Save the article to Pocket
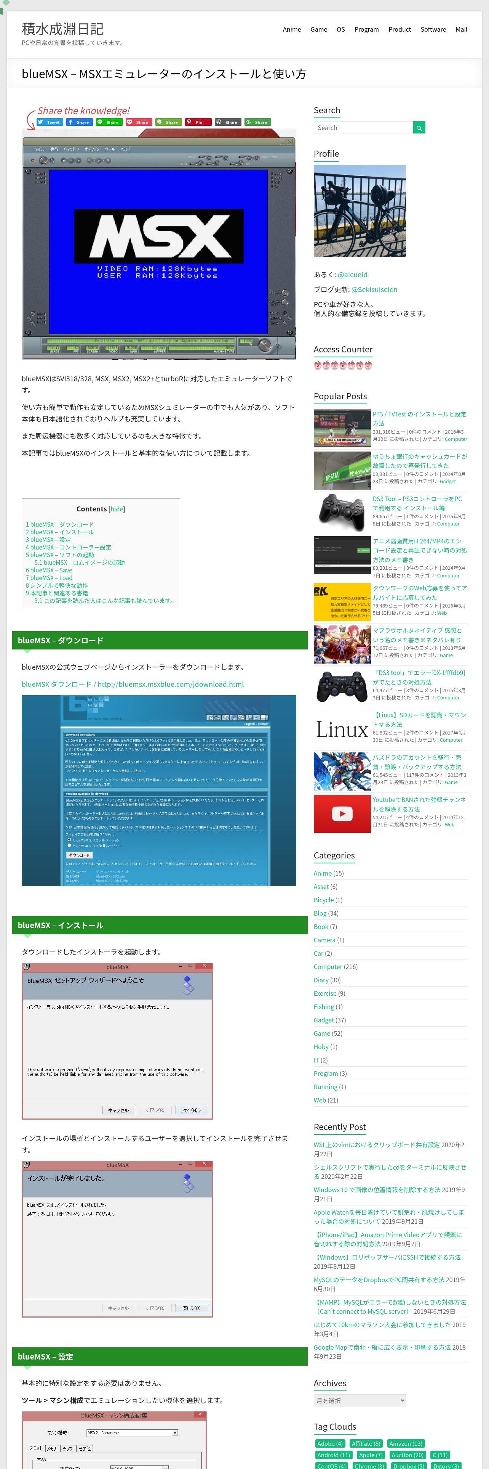 point(138,122)
